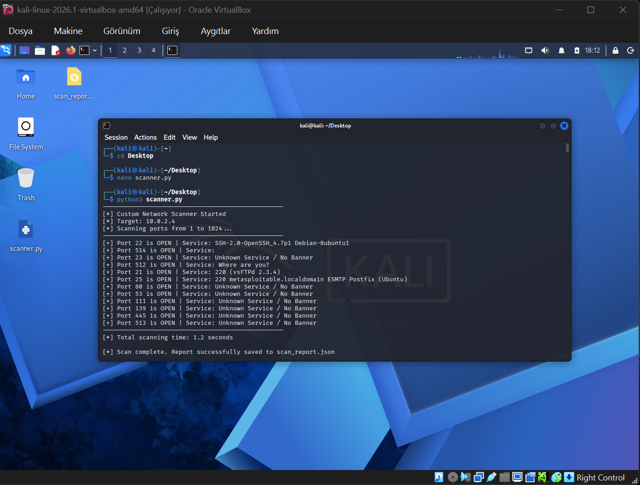640x485 pixels.
Task: Click the 'Port 21 is OPEN' vsFTPd line
Action: [x=191, y=272]
